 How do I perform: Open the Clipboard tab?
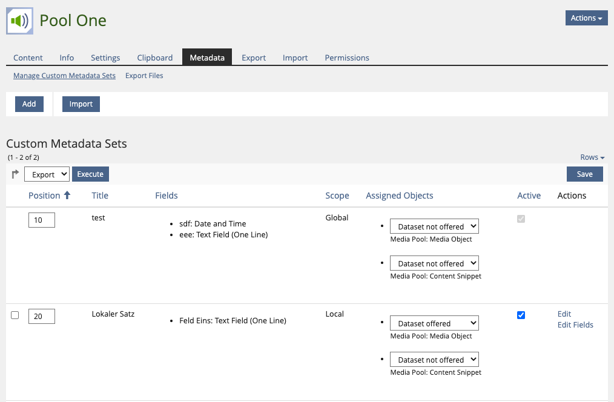(x=155, y=58)
